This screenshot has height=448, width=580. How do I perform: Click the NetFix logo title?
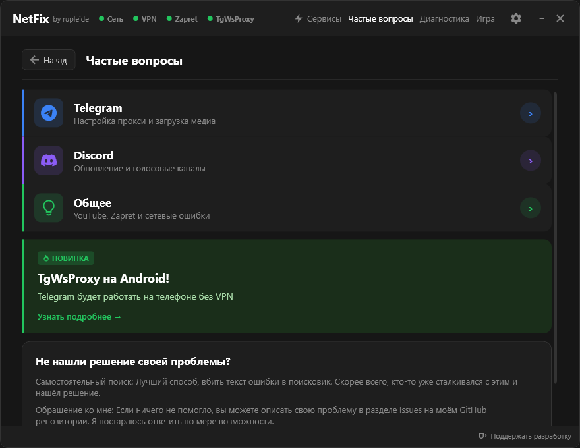pyautogui.click(x=31, y=19)
